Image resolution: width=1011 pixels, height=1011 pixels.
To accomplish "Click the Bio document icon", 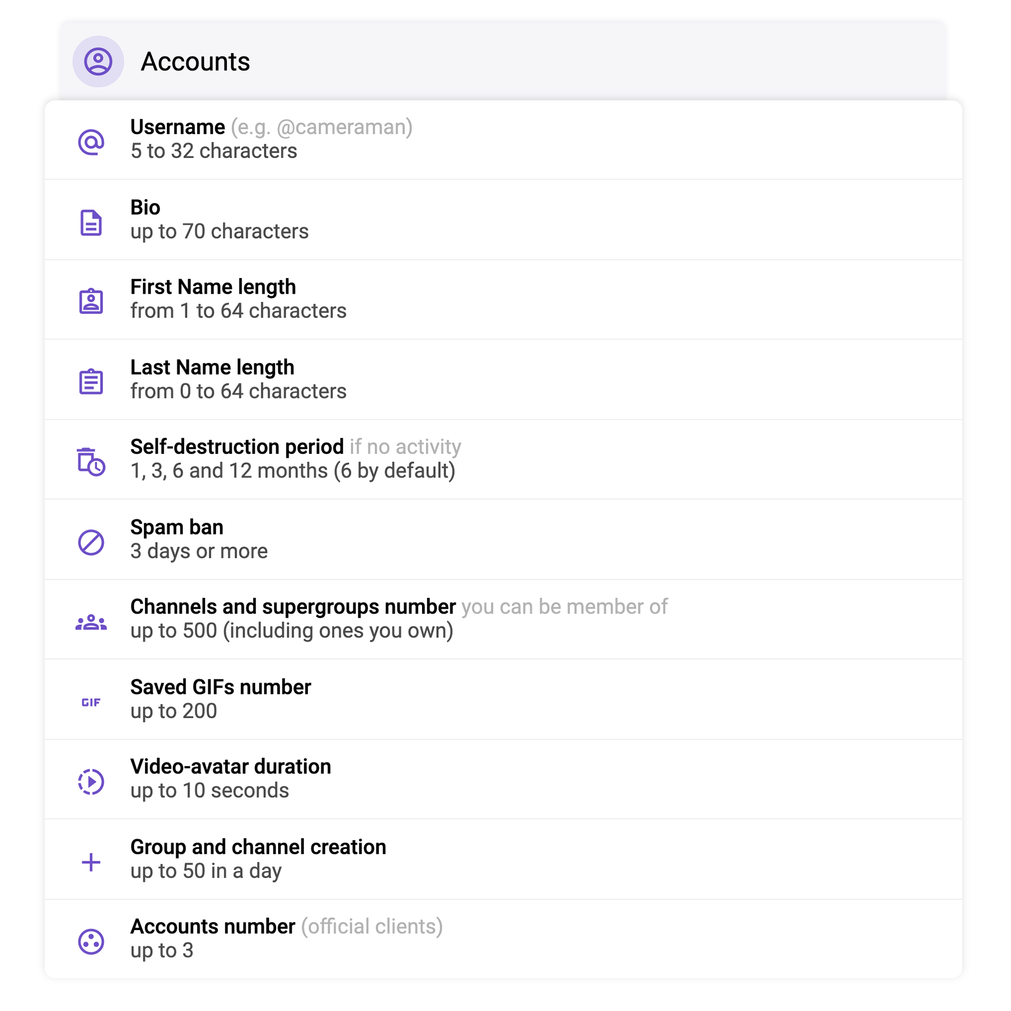I will 91,222.
